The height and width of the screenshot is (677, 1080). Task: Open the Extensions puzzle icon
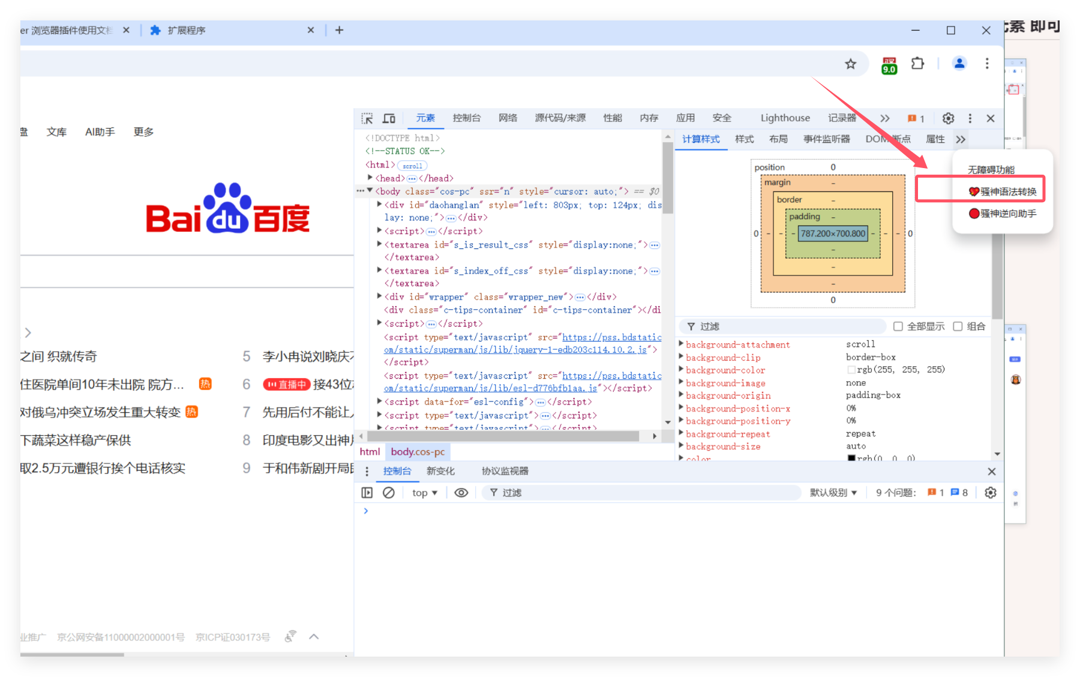pyautogui.click(x=917, y=63)
